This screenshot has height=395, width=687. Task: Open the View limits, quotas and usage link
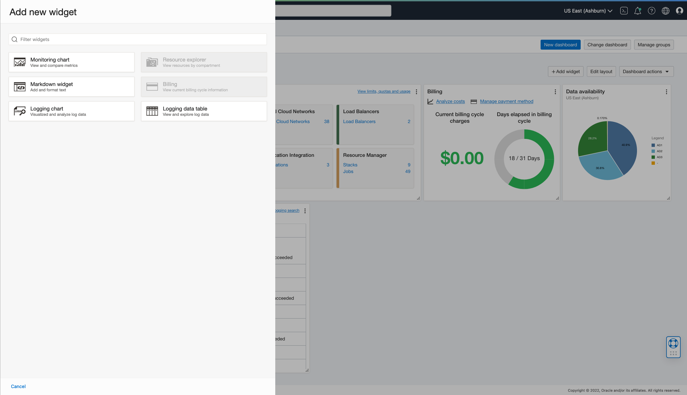(x=384, y=91)
